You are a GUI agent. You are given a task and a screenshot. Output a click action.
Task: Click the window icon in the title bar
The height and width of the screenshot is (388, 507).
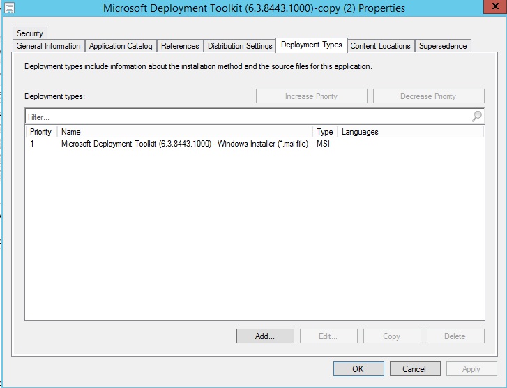[x=7, y=8]
